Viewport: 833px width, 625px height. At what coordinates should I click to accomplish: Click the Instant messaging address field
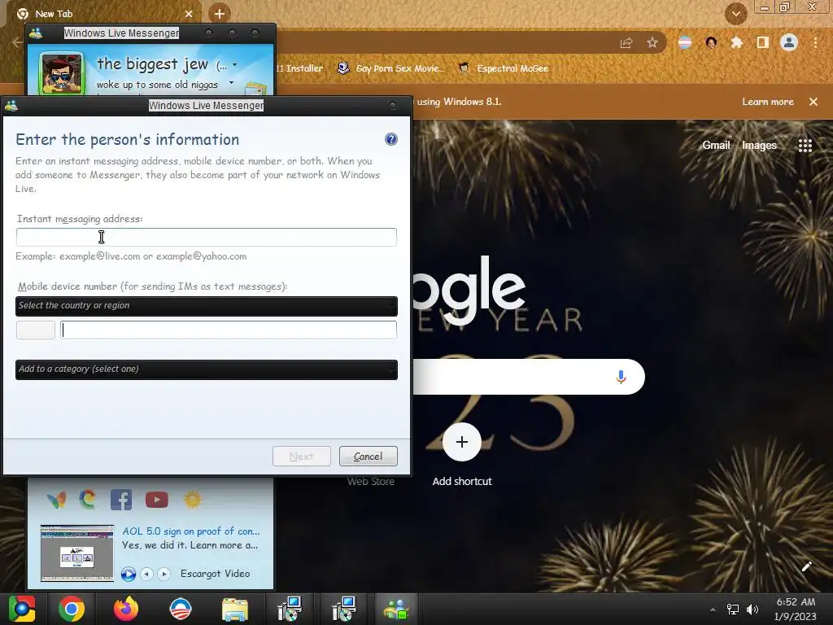(206, 237)
